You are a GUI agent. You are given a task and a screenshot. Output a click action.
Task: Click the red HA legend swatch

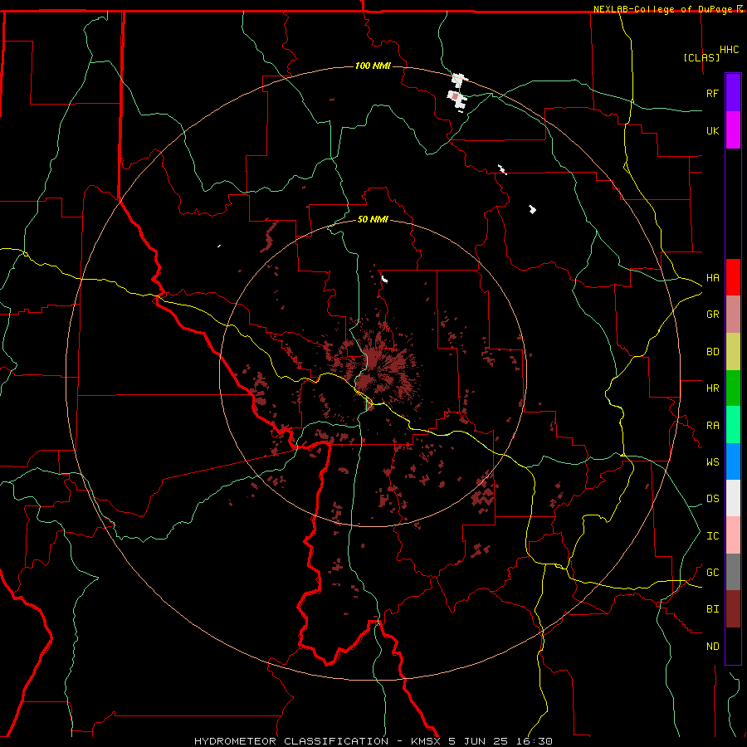click(x=733, y=277)
